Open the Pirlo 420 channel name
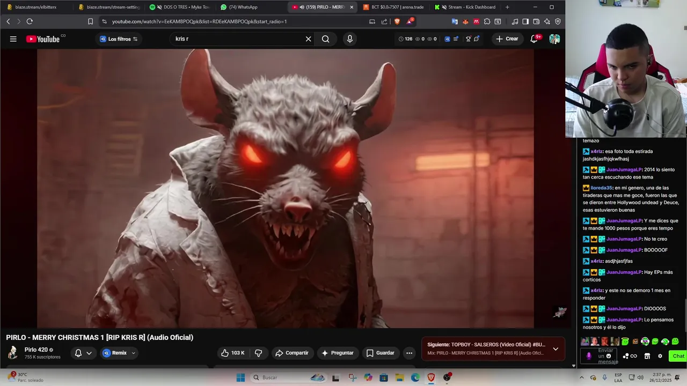The width and height of the screenshot is (687, 386). coord(36,350)
